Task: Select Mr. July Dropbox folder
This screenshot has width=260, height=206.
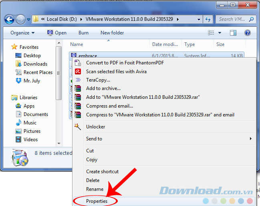Action: click(28, 81)
